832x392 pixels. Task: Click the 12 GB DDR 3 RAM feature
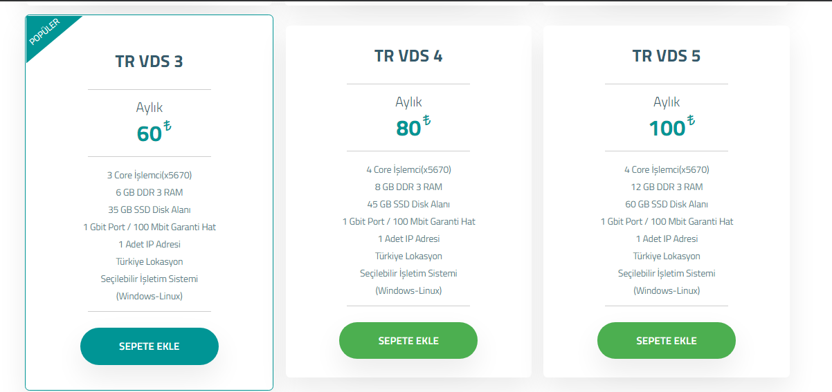tap(666, 187)
